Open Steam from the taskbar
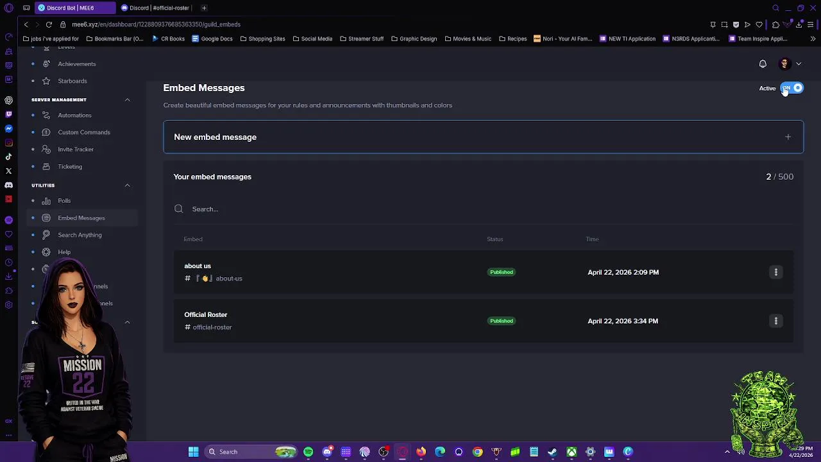The height and width of the screenshot is (462, 821). pyautogui.click(x=552, y=452)
